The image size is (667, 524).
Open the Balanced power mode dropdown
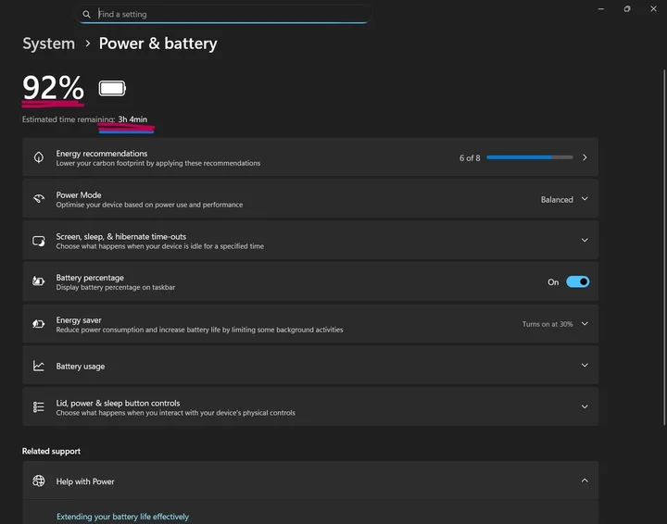565,199
